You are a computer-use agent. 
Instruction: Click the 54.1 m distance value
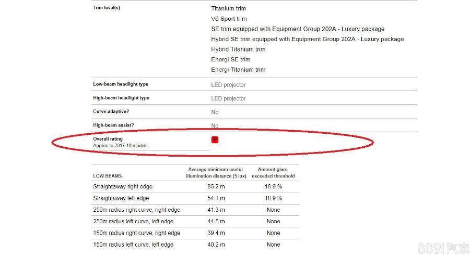coord(216,198)
